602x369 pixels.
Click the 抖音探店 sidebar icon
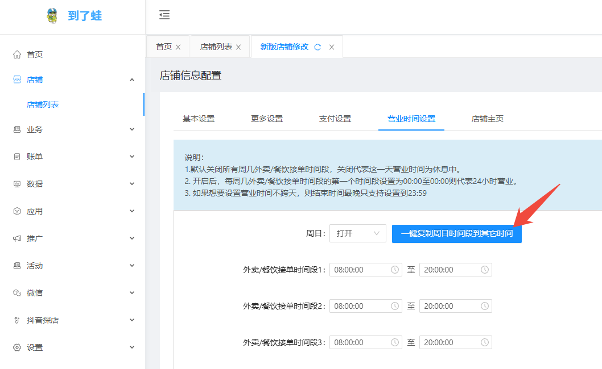(17, 320)
